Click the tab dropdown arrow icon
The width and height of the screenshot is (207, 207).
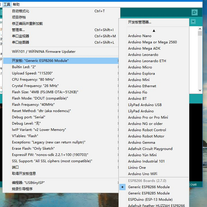(193, 22)
